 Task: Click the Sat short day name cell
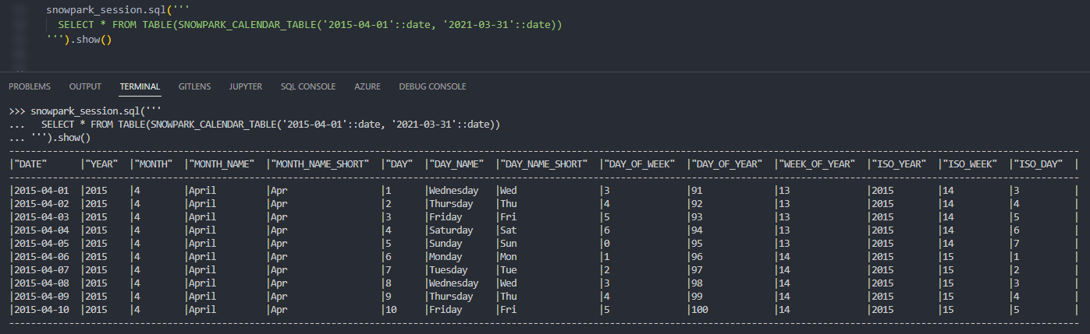tap(507, 230)
